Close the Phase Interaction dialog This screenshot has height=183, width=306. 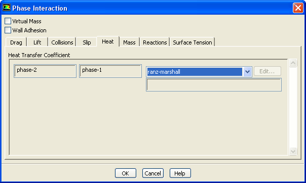(298, 8)
